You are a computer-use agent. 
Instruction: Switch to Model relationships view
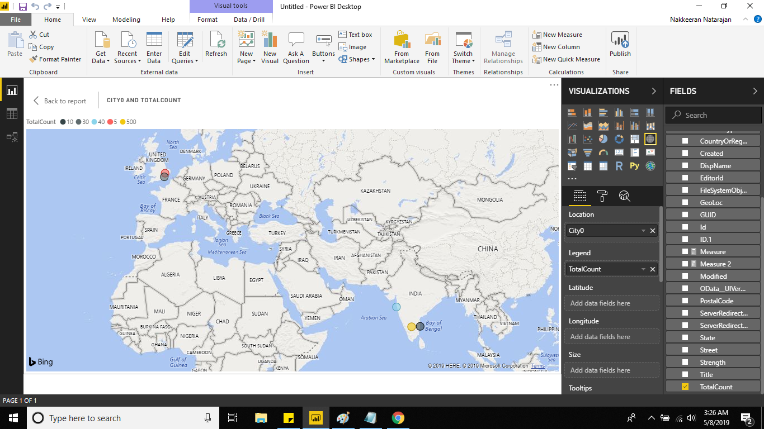pos(12,137)
